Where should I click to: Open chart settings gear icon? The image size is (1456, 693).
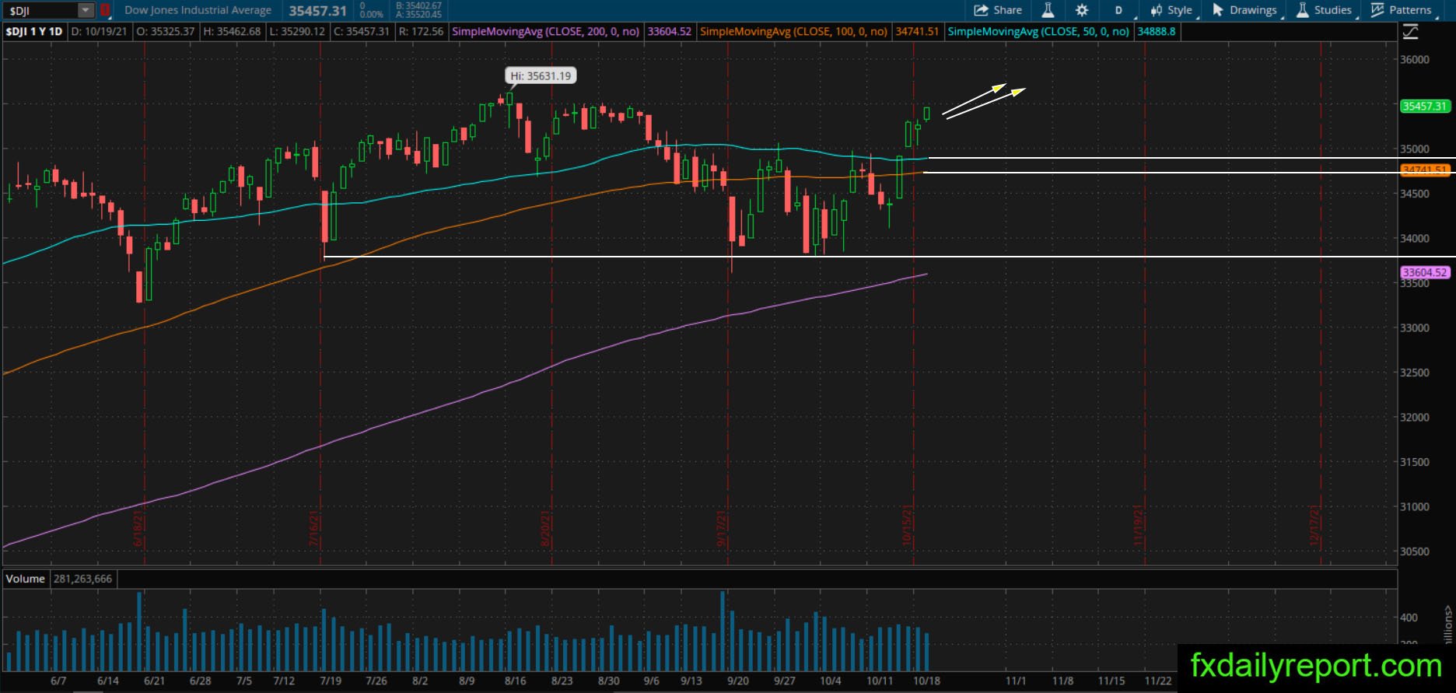click(x=1082, y=10)
